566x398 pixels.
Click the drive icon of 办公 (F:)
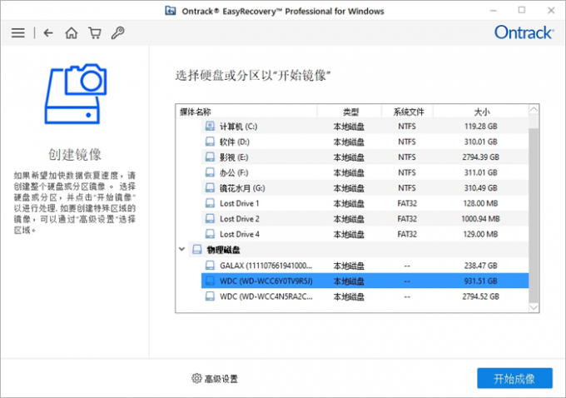[x=210, y=172]
